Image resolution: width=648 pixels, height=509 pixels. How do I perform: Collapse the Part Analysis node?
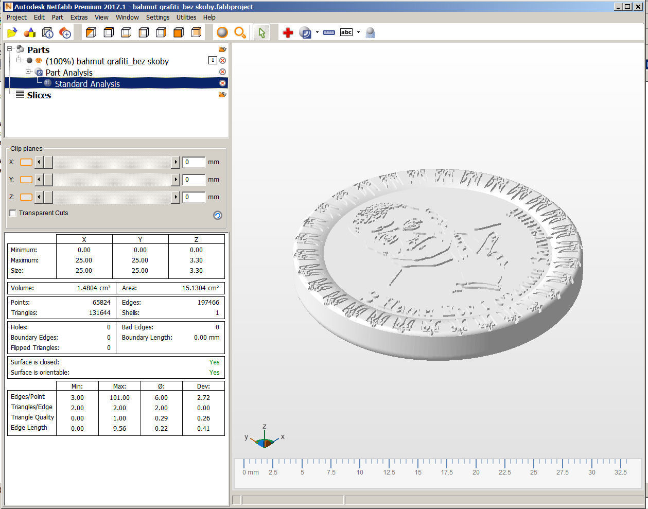tap(28, 72)
